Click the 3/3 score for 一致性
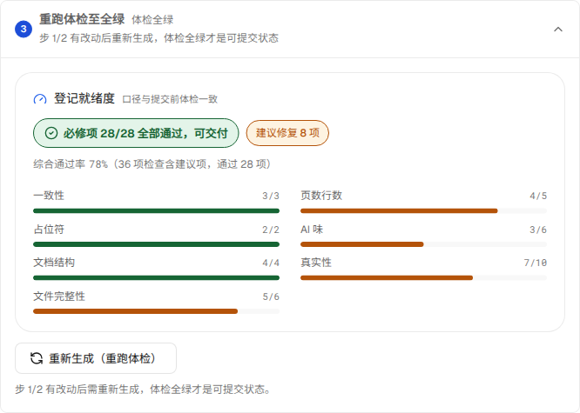 tap(271, 196)
